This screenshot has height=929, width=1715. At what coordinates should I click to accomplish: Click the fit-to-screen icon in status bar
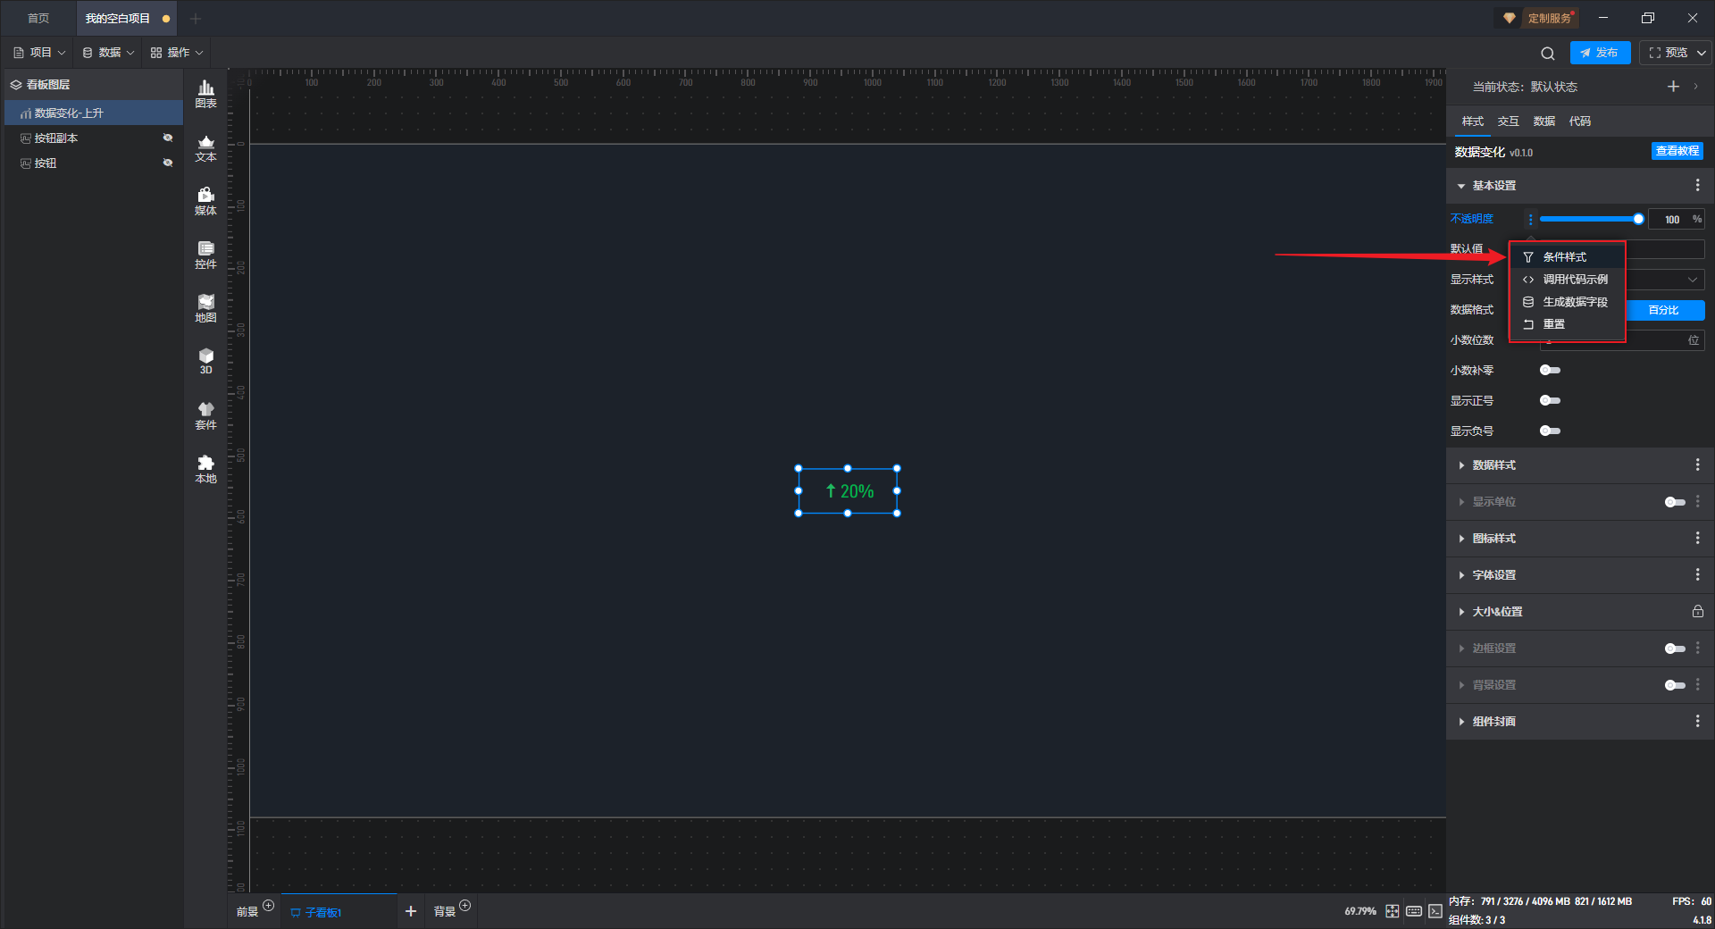click(1392, 911)
